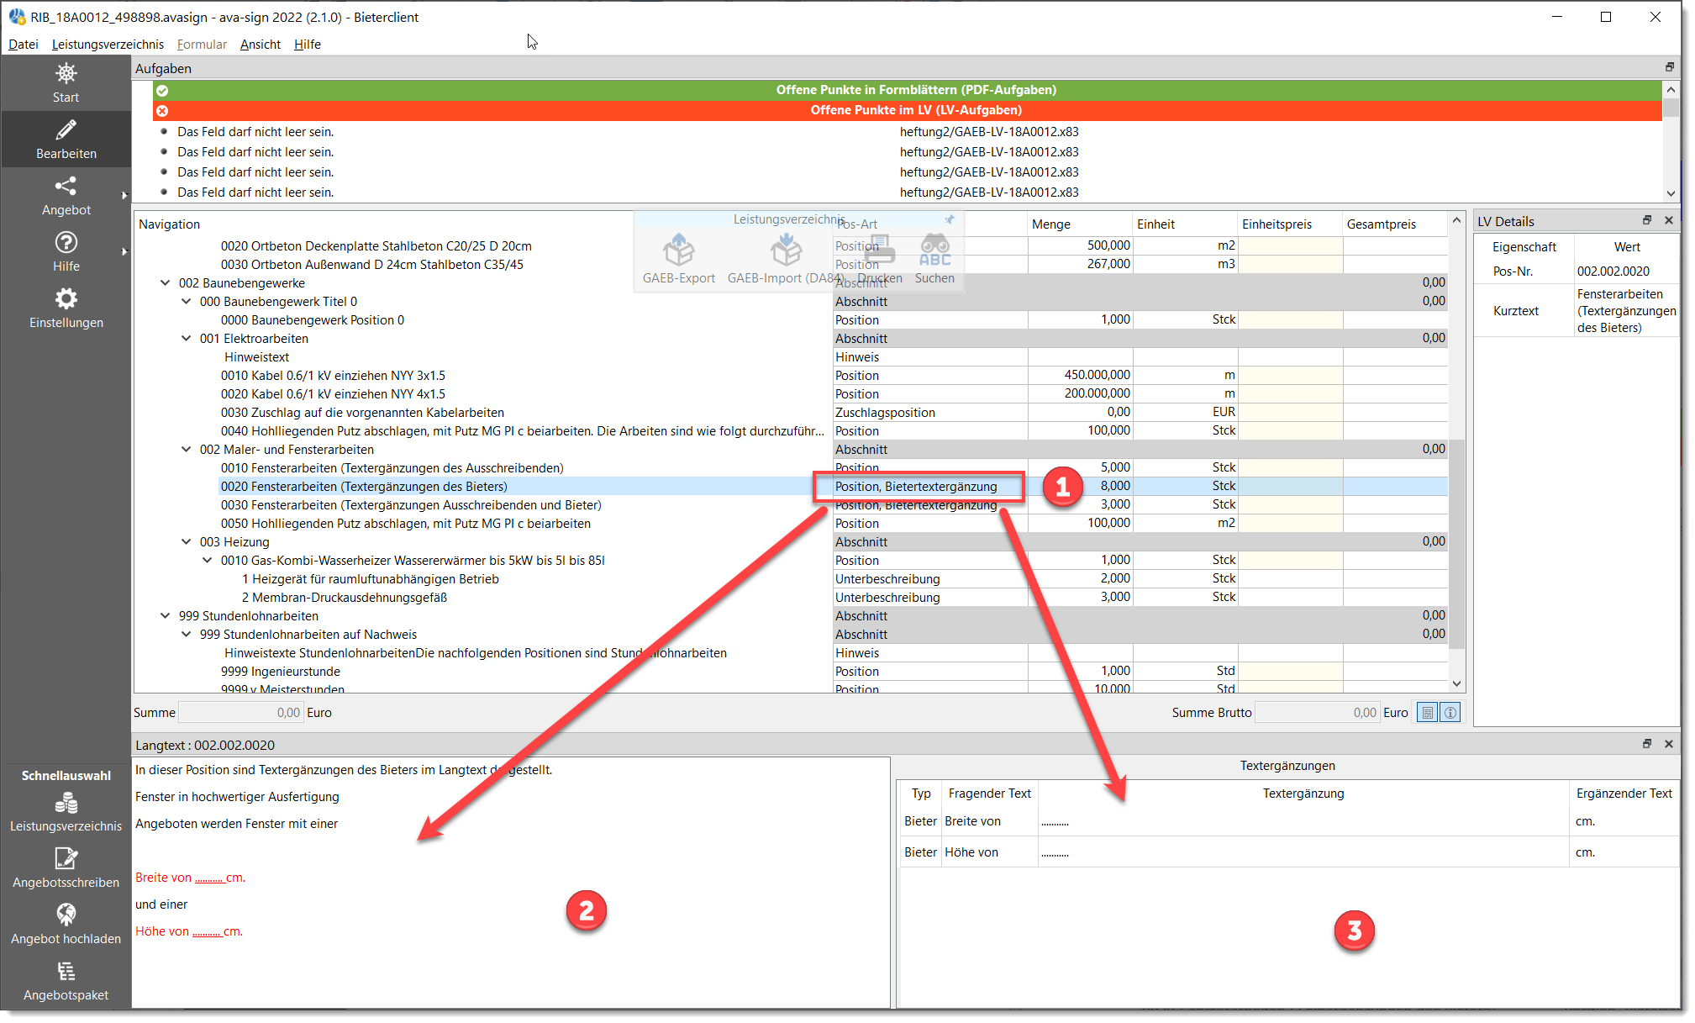Image resolution: width=1695 pixels, height=1023 pixels.
Task: Click the info icon beside Summe Brutto
Action: 1450,713
